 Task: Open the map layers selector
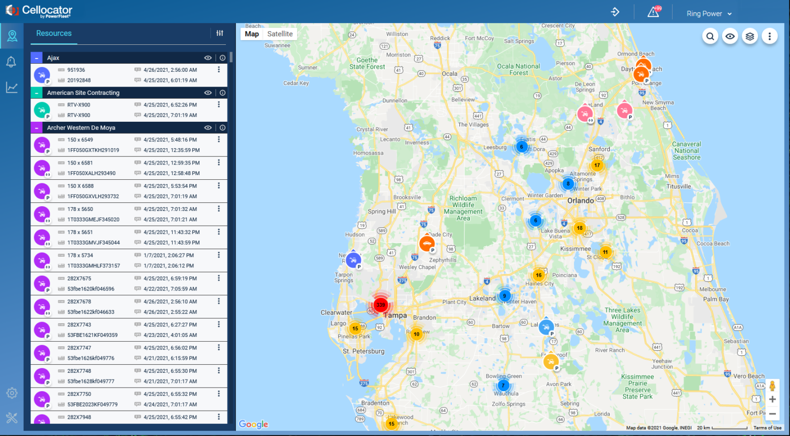[749, 36]
